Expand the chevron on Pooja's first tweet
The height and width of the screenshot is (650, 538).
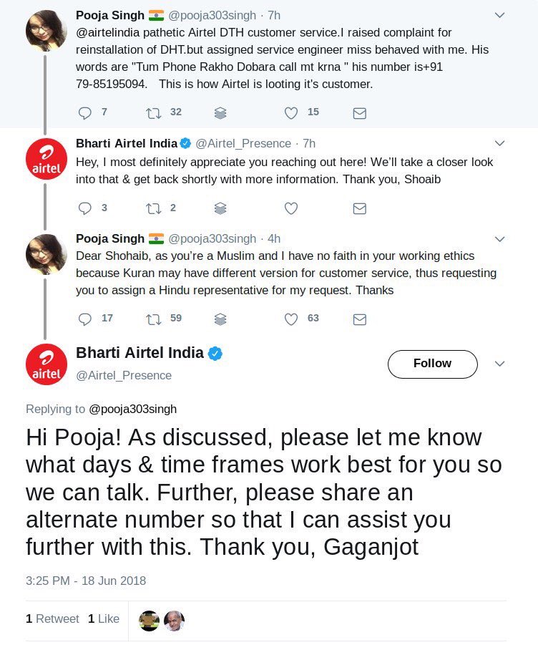tap(500, 14)
